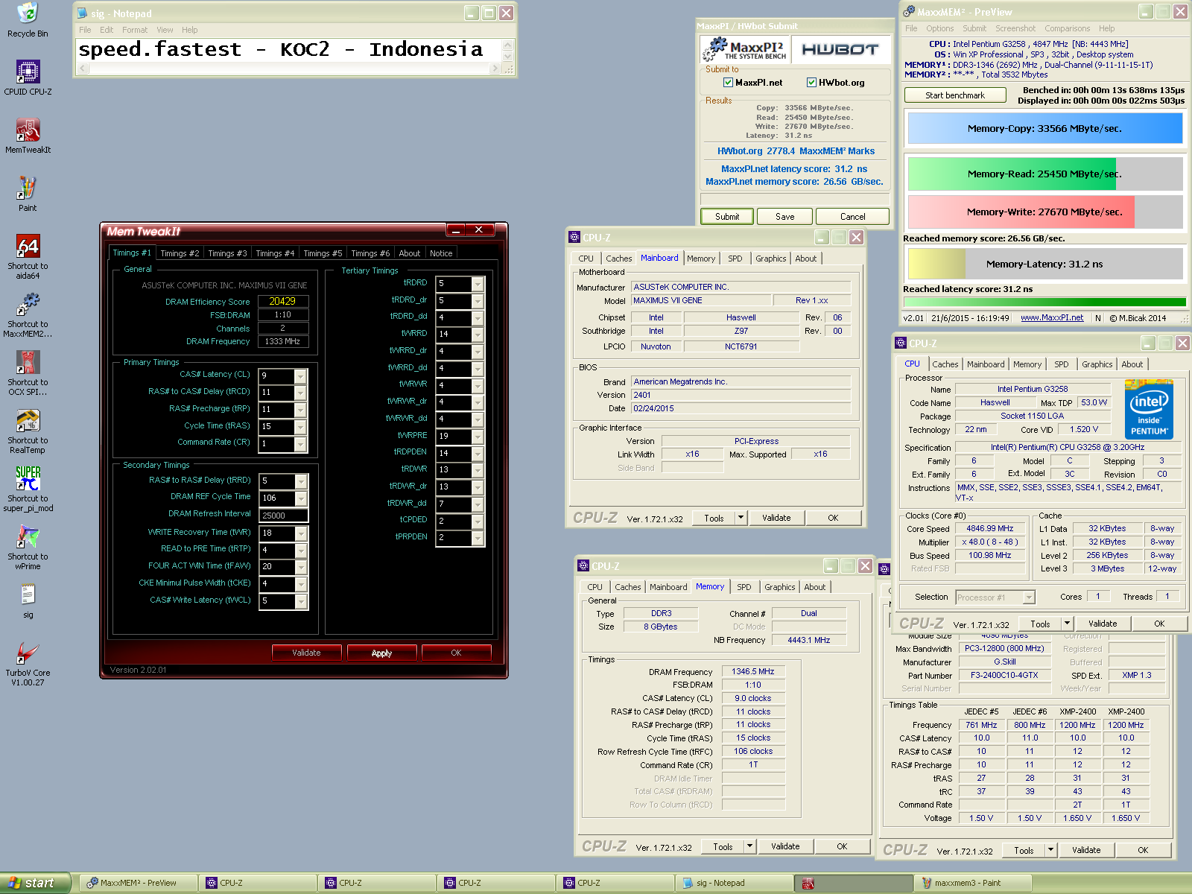Click CPU-Z Mainboard window title icon

tap(574, 237)
